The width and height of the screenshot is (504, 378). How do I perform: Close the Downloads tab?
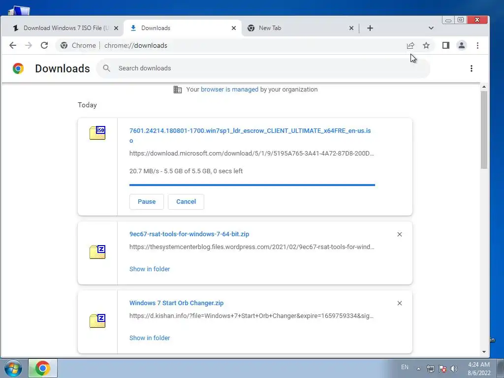[x=234, y=28]
